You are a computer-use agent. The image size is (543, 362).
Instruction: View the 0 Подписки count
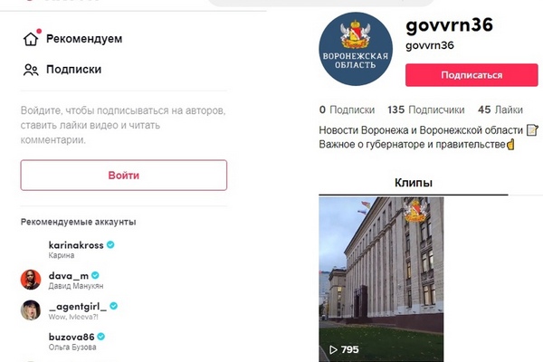click(x=347, y=110)
